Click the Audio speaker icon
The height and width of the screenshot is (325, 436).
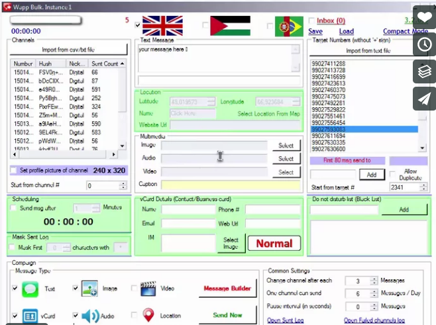coord(89,316)
